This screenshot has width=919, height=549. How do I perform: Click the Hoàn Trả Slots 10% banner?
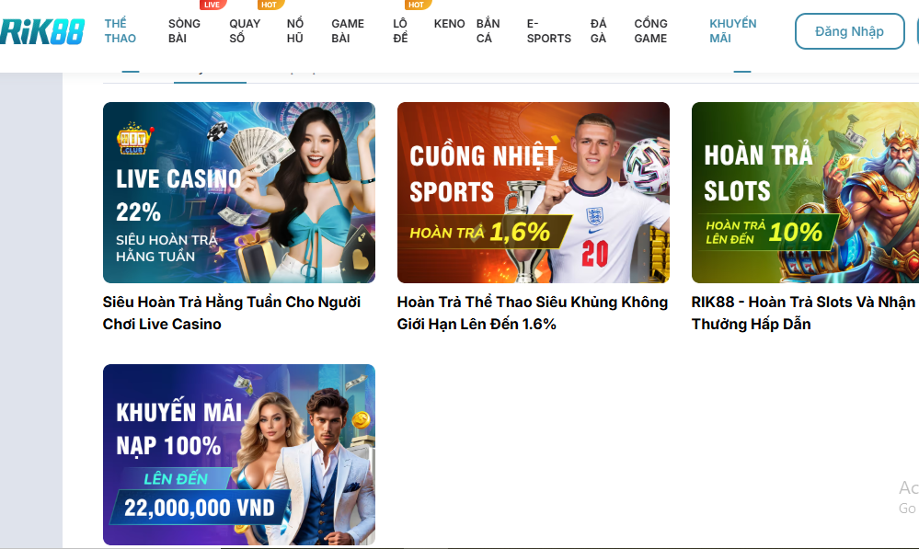(805, 192)
